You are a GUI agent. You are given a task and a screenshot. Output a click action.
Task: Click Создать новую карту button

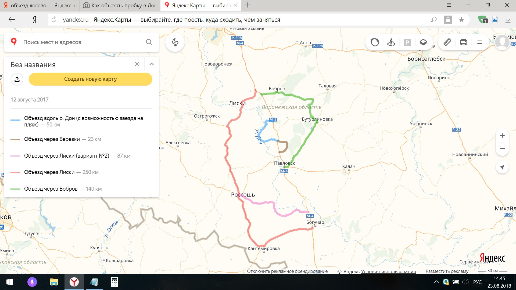(x=90, y=79)
